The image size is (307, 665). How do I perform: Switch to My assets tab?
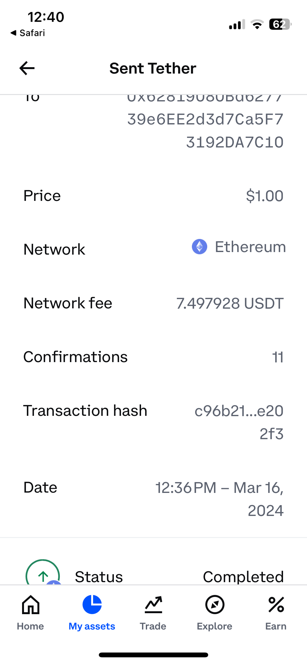coord(92,612)
